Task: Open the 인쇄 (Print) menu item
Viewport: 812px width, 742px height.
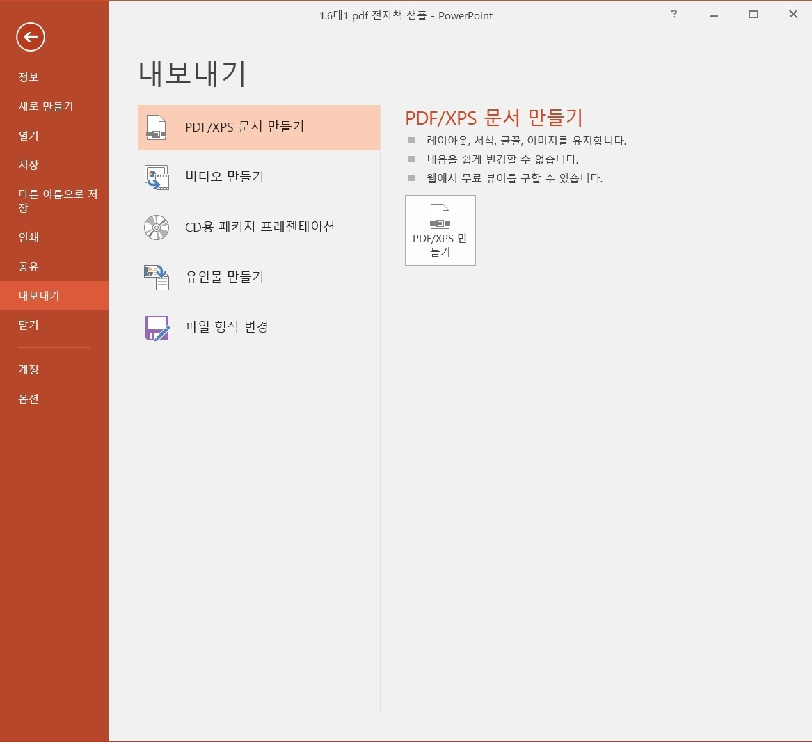Action: pyautogui.click(x=29, y=237)
